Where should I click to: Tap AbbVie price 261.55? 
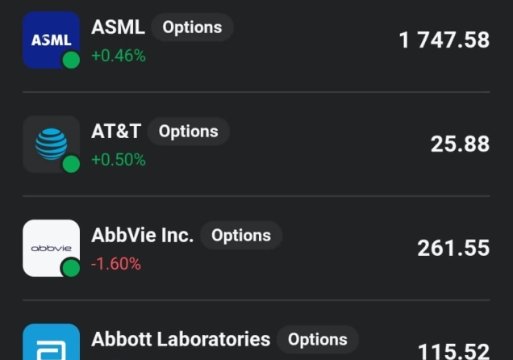pyautogui.click(x=453, y=248)
